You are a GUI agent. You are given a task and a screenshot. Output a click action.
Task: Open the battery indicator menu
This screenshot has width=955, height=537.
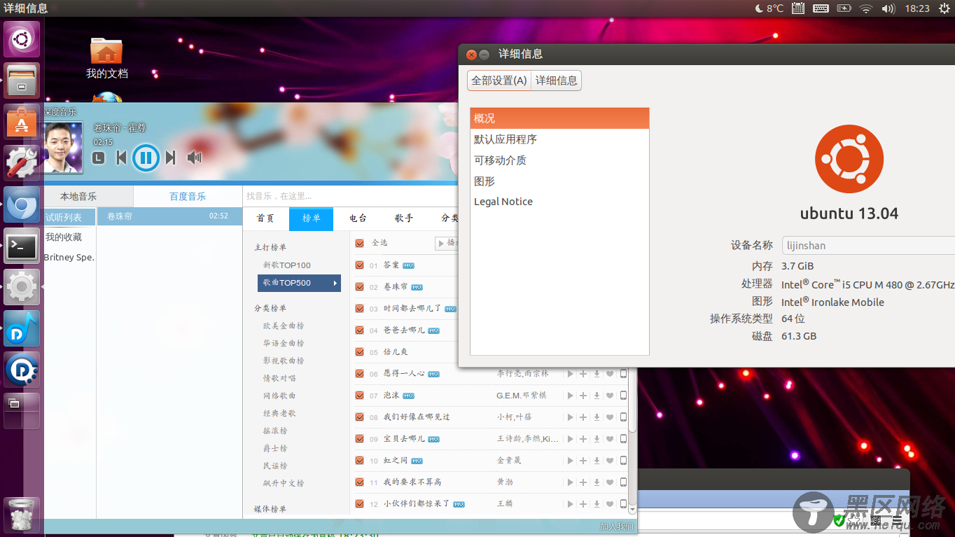point(844,8)
